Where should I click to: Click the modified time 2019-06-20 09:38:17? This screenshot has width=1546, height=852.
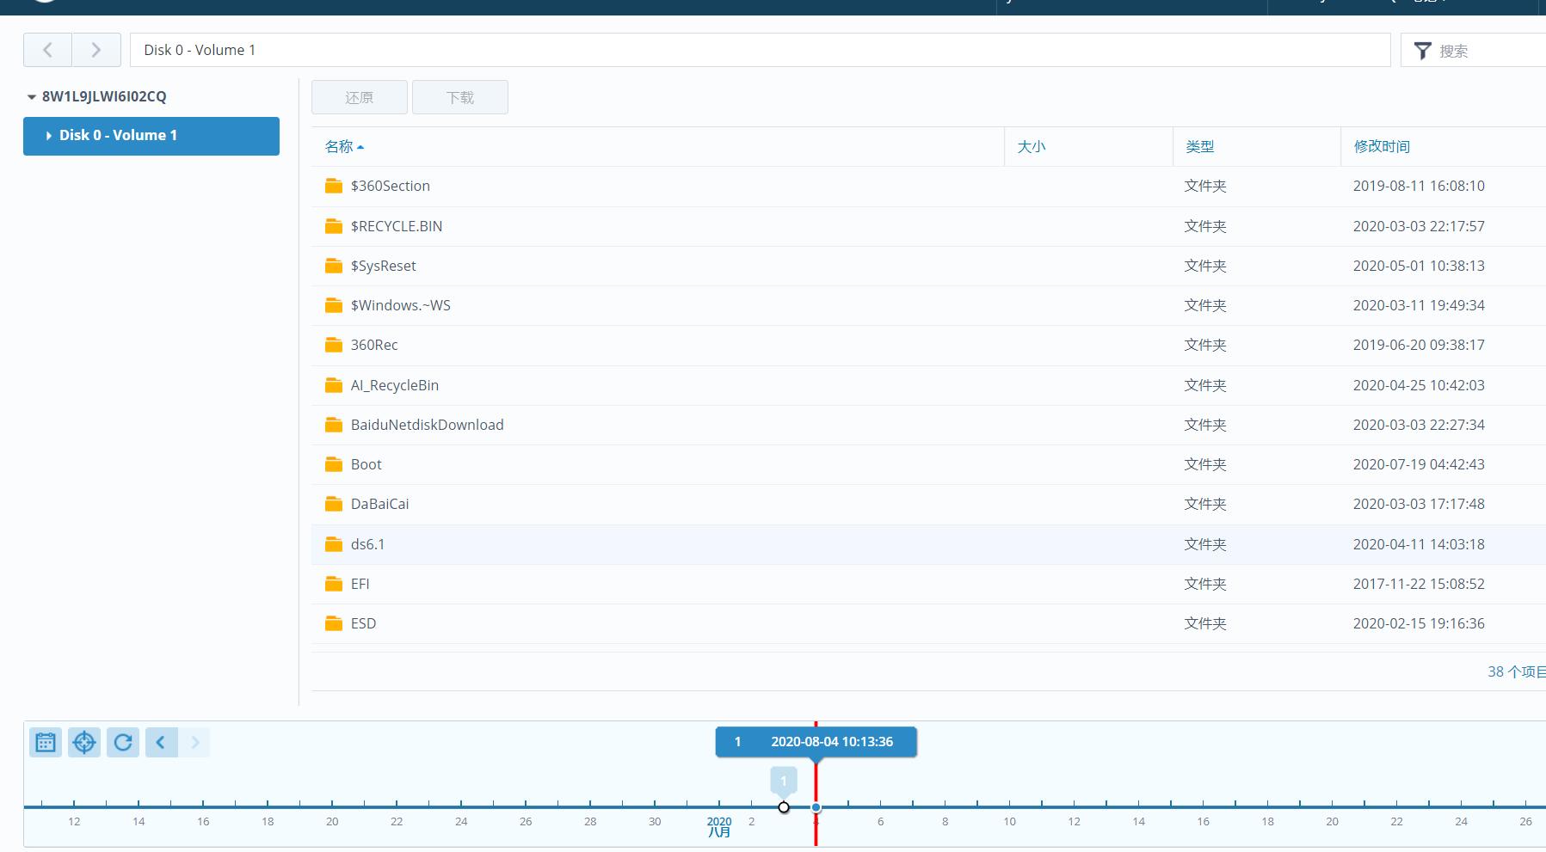pos(1419,345)
